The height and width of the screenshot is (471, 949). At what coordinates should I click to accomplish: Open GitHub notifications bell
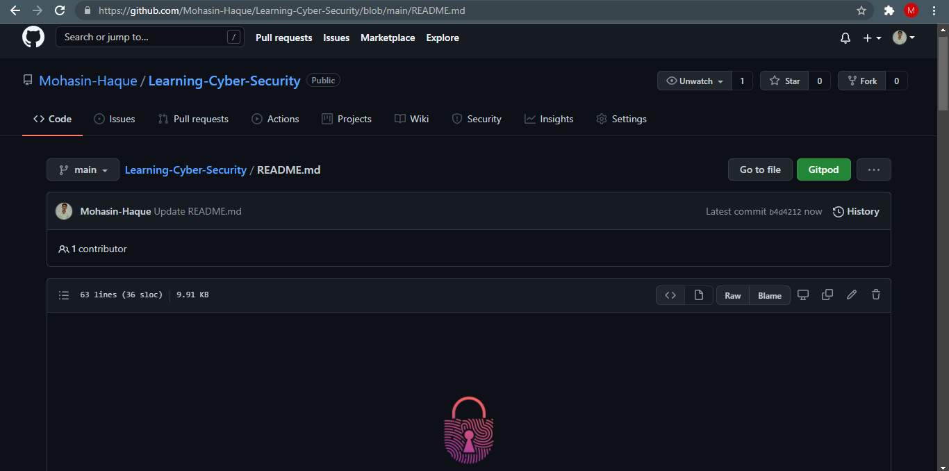point(845,38)
